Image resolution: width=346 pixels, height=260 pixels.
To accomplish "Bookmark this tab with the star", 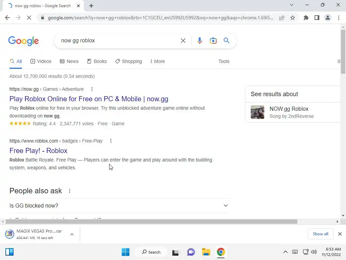I will [293, 18].
